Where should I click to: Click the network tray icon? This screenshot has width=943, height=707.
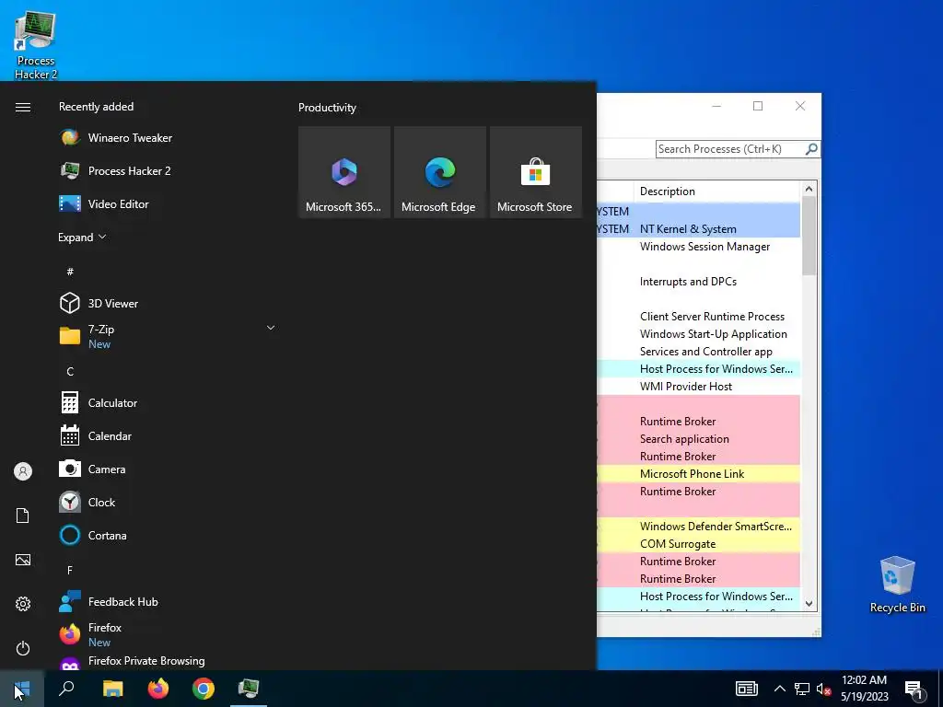point(802,689)
